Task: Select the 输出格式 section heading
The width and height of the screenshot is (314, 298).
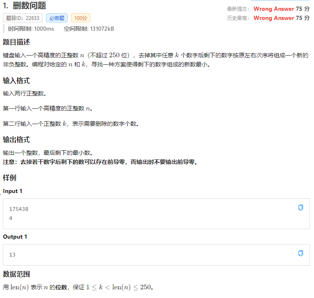Action: tap(16, 139)
